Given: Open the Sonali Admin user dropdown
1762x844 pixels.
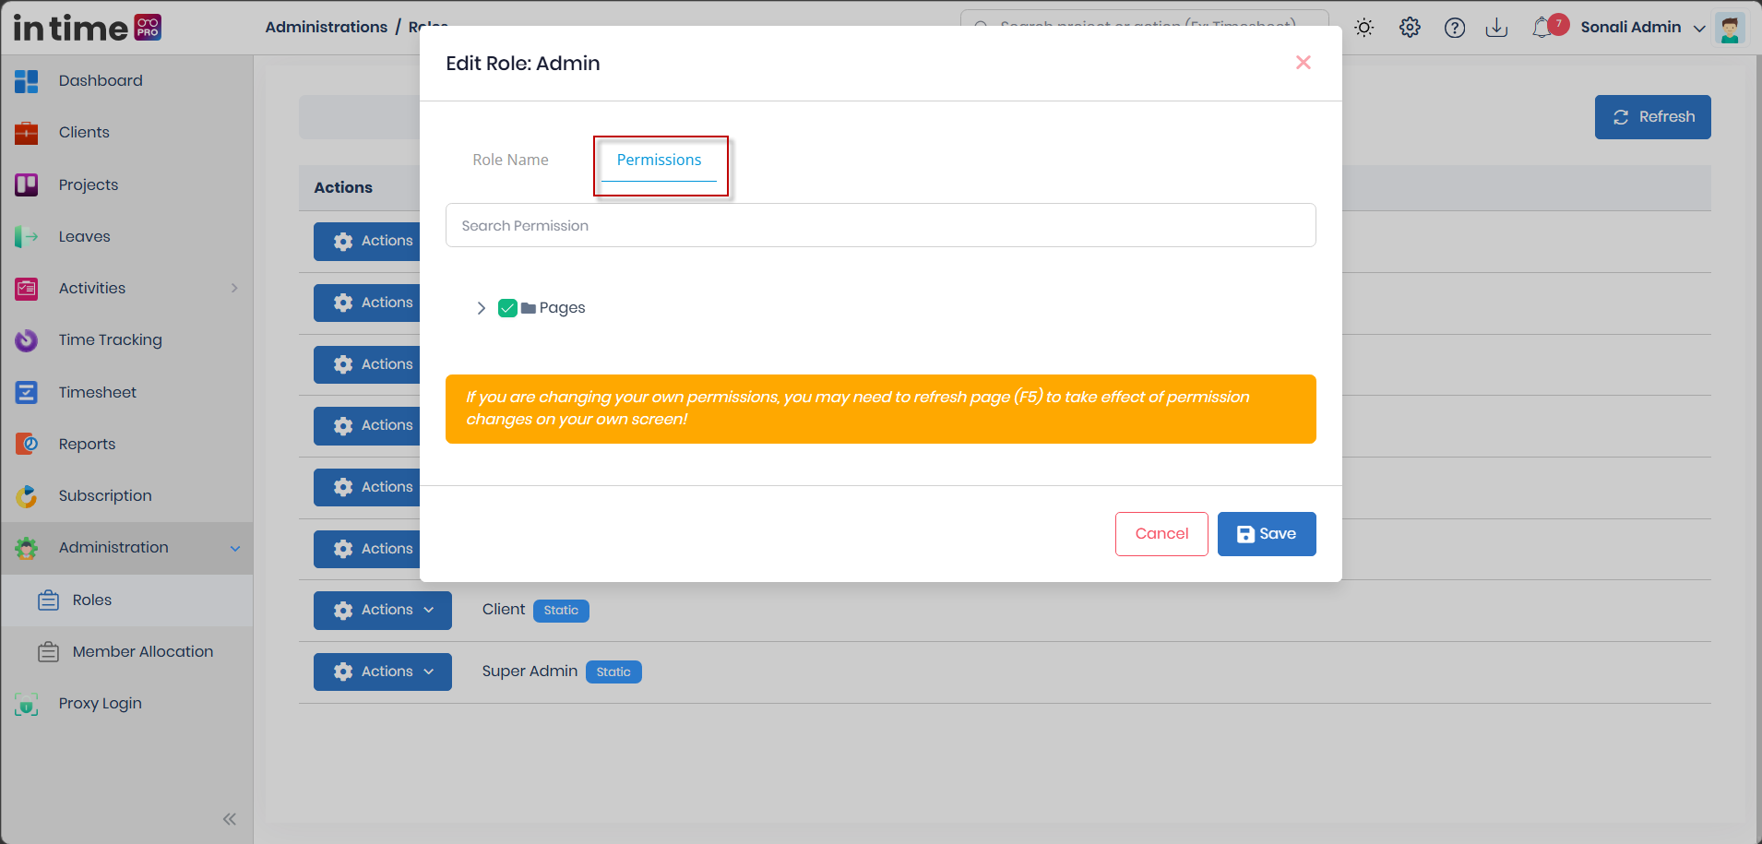Looking at the screenshot, I should tap(1643, 28).
